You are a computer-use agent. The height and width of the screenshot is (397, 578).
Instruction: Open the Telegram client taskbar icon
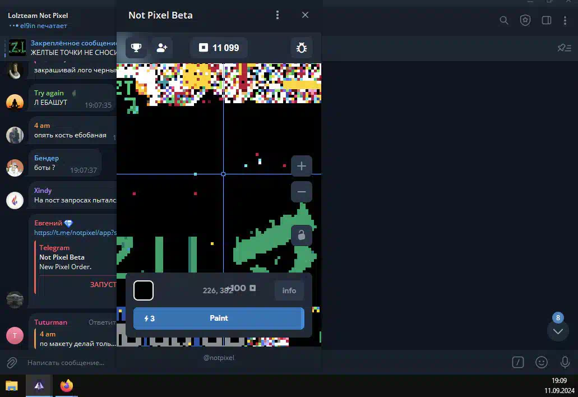pyautogui.click(x=39, y=386)
